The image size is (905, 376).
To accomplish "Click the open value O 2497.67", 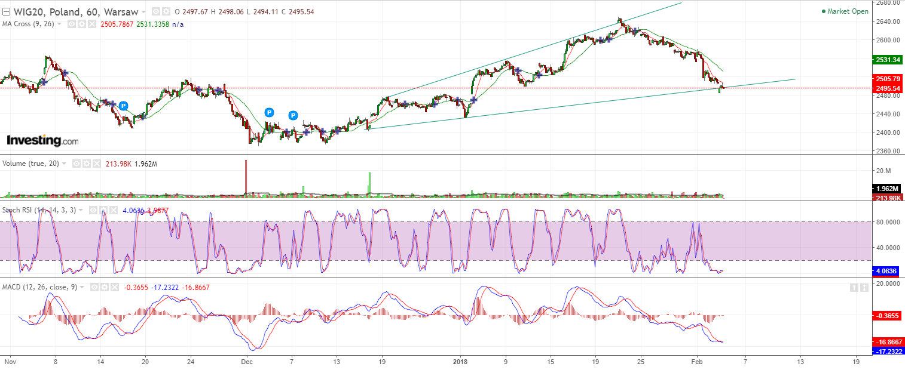I will 191,12.
